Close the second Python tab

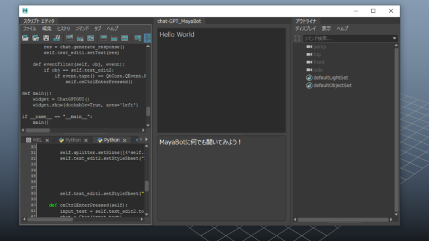point(125,140)
